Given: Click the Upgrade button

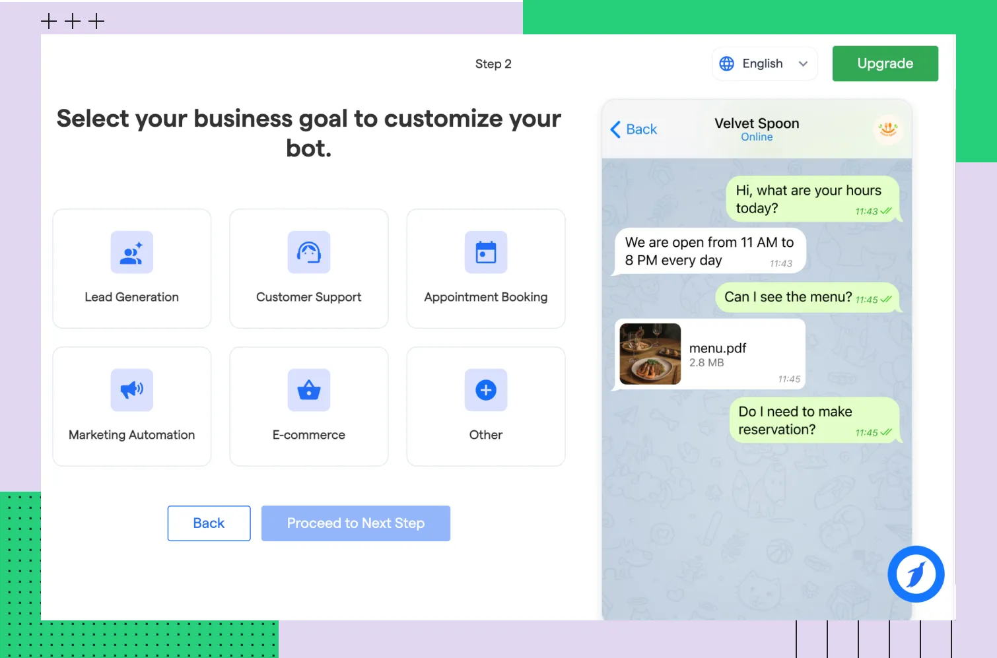Looking at the screenshot, I should (x=885, y=63).
